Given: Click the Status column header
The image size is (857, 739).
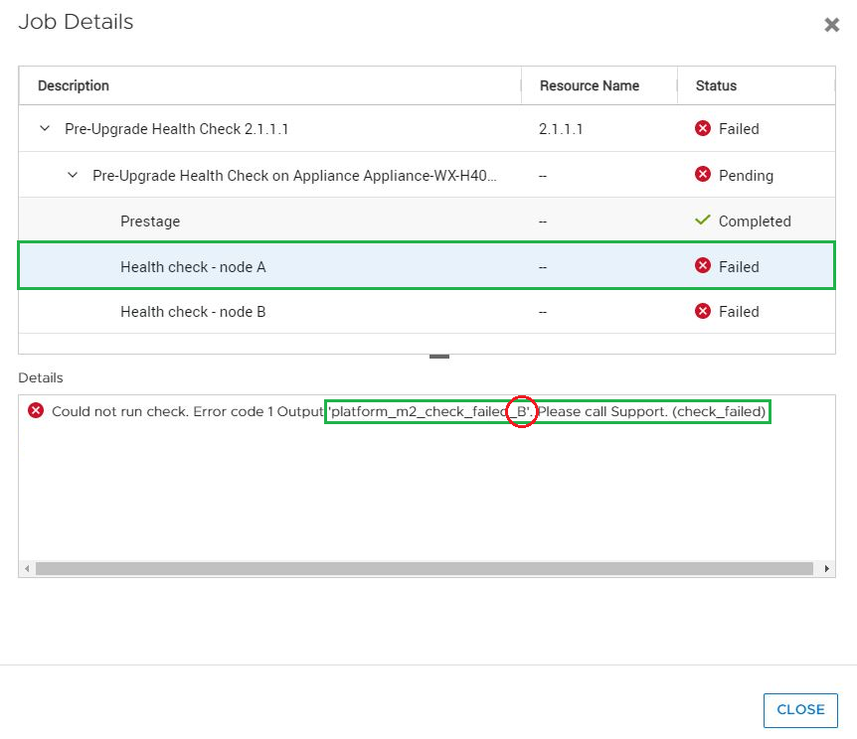Looking at the screenshot, I should [716, 85].
